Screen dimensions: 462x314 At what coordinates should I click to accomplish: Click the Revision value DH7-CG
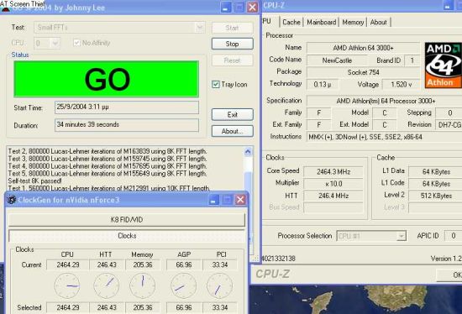pos(449,125)
